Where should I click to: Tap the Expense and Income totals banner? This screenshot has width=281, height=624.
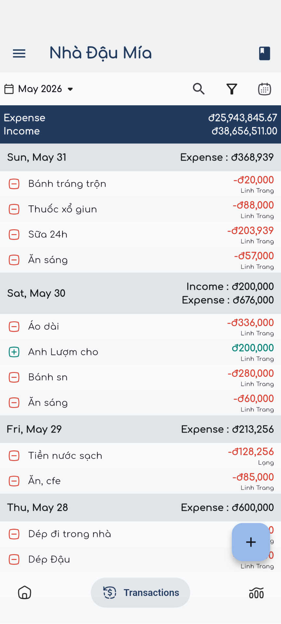(140, 124)
